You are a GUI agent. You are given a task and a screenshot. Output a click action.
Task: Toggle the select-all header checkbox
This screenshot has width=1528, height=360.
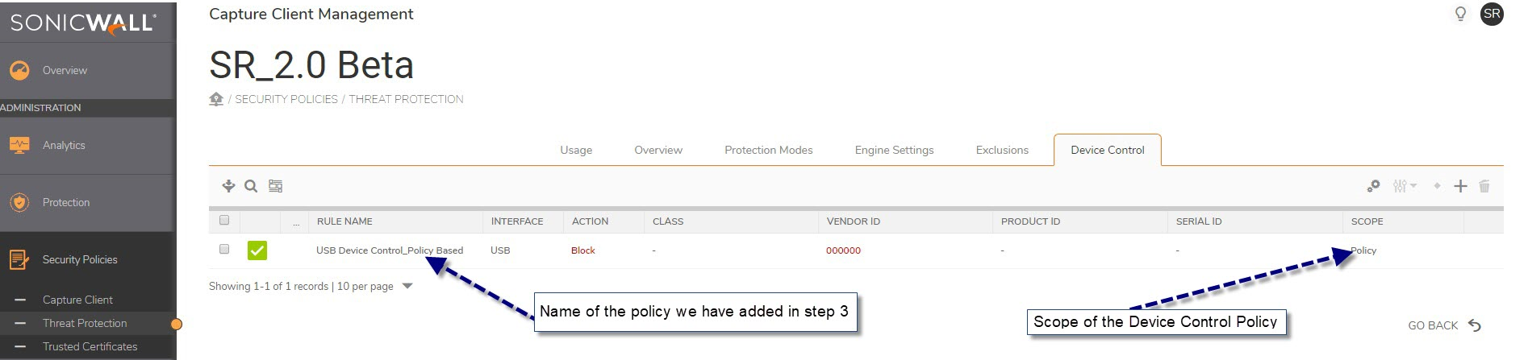click(x=224, y=220)
